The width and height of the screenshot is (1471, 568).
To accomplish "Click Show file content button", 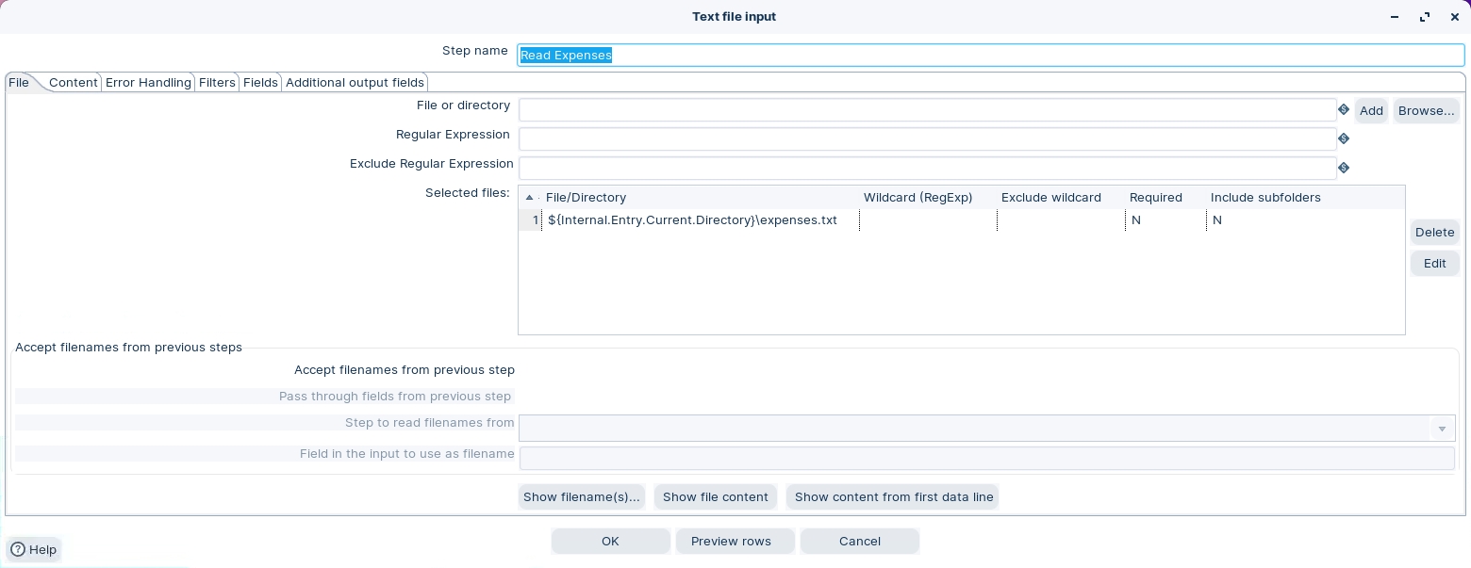I will (715, 497).
